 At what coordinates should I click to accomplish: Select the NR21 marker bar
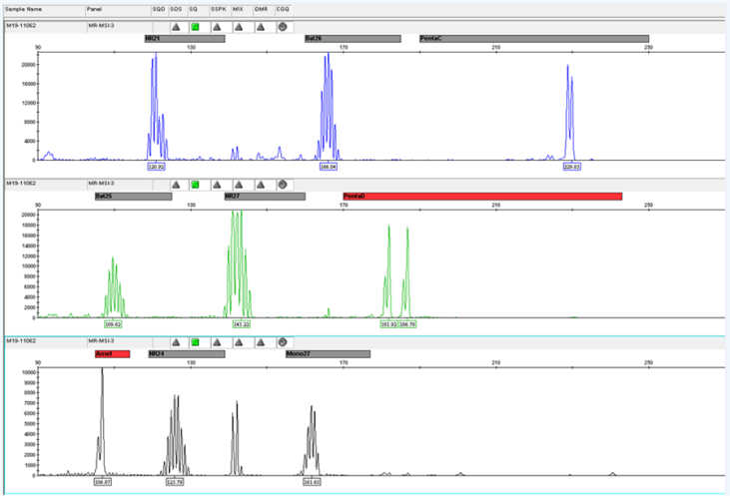tap(184, 39)
